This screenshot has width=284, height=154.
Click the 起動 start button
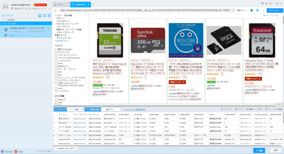click(x=259, y=150)
